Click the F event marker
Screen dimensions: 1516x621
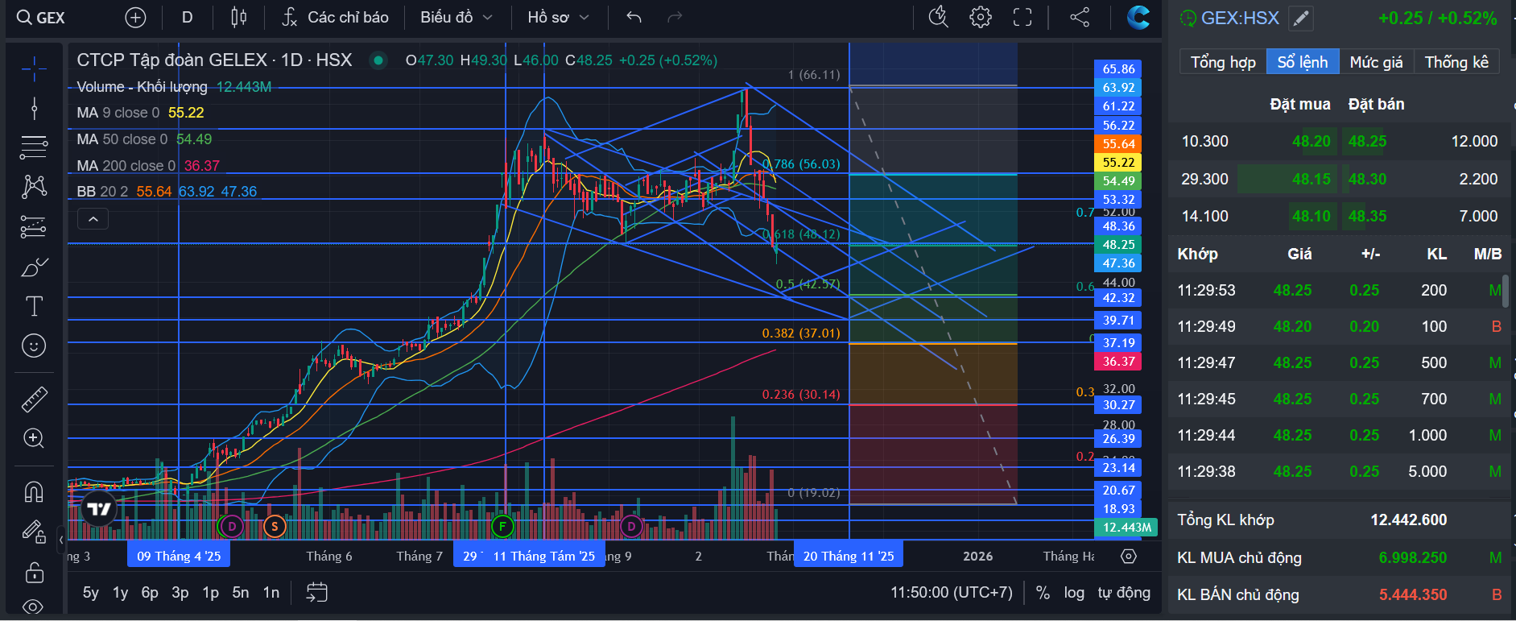click(x=502, y=527)
